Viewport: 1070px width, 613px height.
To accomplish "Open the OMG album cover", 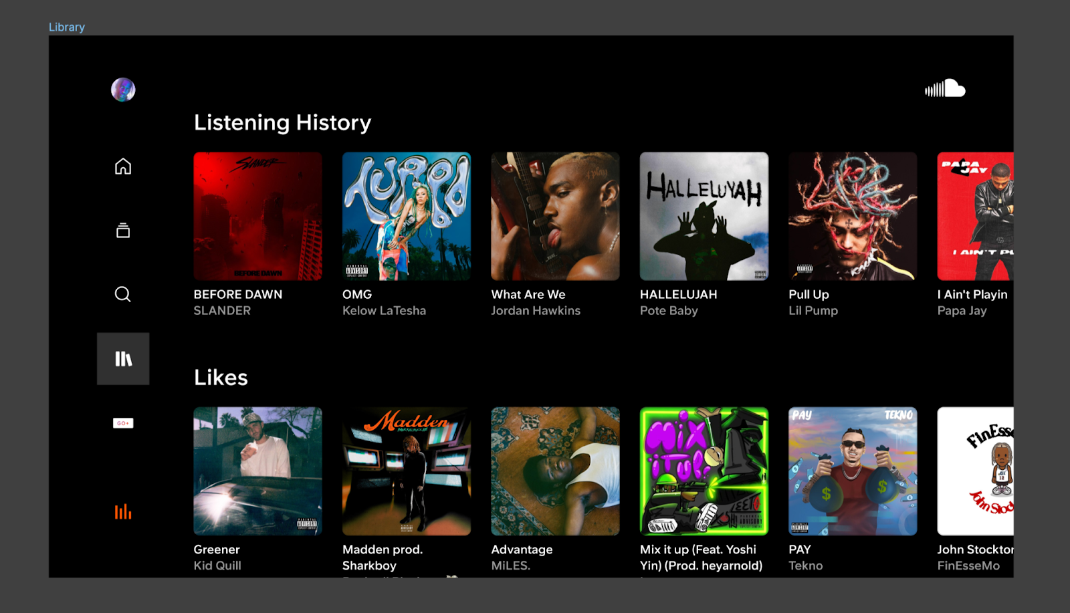I will coord(407,216).
